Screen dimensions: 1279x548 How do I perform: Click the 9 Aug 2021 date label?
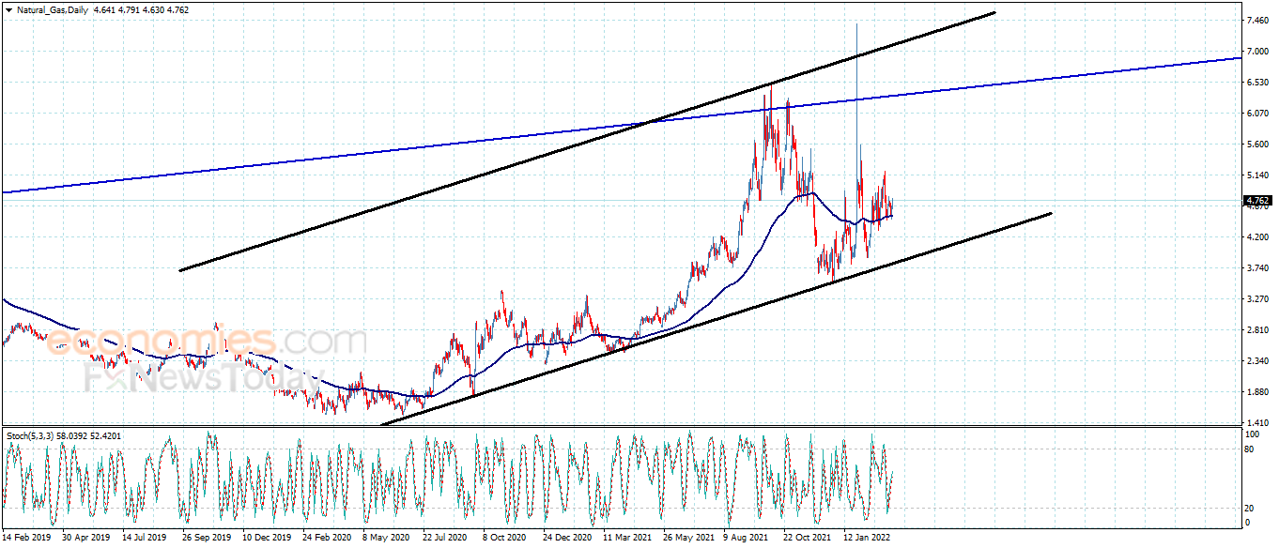(x=747, y=539)
